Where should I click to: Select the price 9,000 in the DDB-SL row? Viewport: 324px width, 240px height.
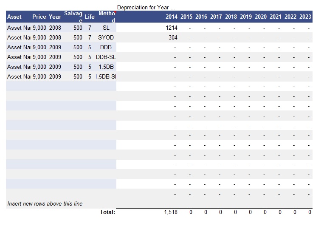39,57
